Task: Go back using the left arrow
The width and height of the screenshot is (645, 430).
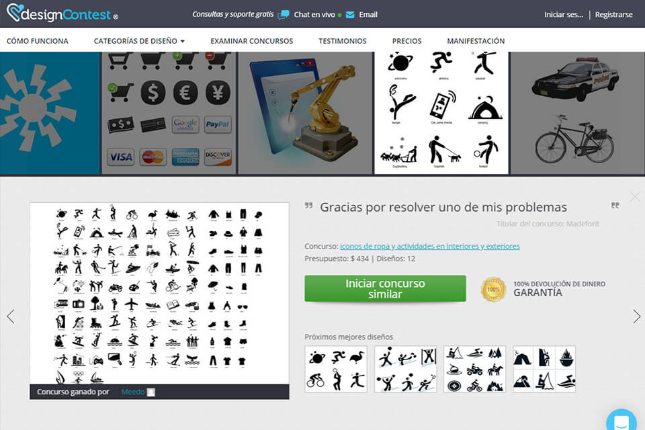Action: 9,316
